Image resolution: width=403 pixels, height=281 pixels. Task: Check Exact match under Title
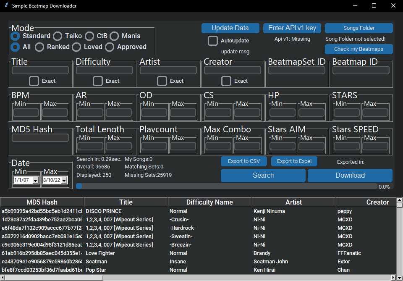point(34,81)
